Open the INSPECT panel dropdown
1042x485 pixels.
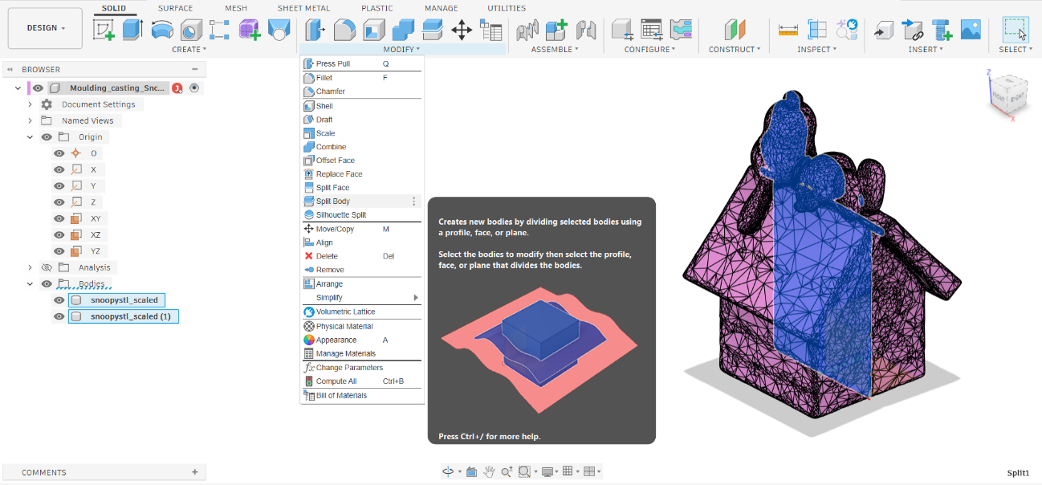[x=816, y=49]
